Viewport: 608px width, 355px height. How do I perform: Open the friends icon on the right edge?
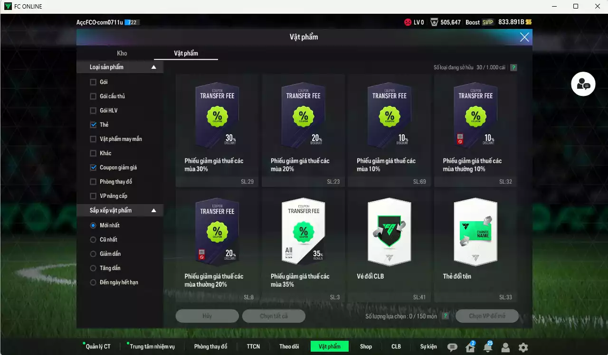coord(583,84)
